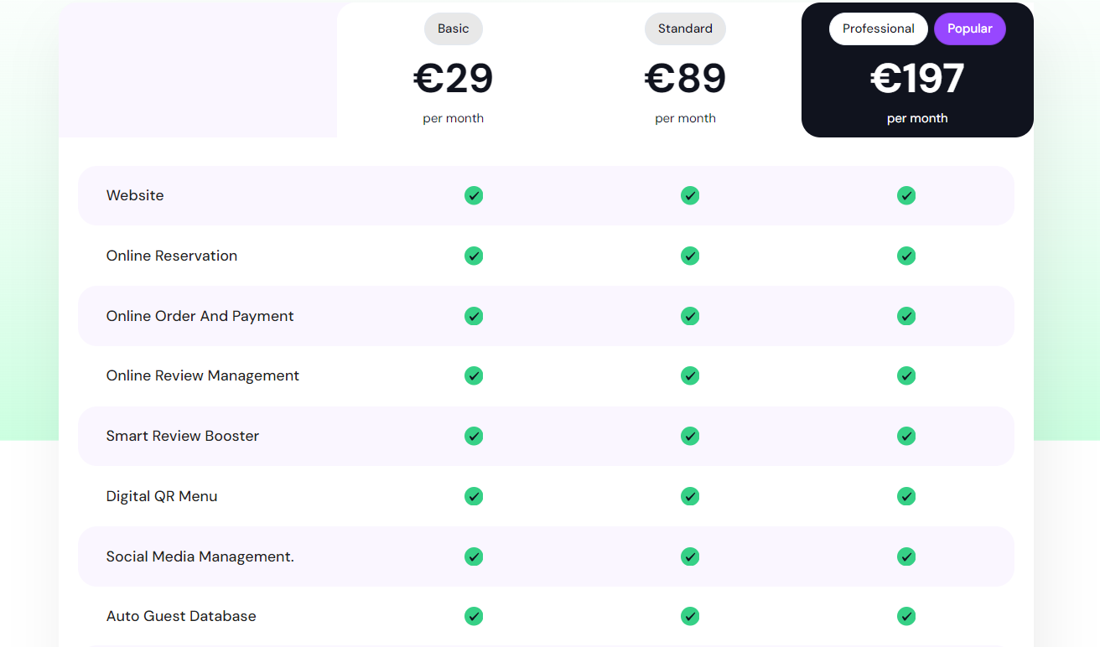Click the Website checkmark in Basic column

[473, 195]
